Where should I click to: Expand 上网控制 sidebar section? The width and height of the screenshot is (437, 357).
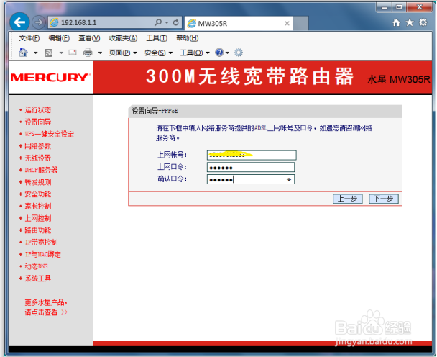pyautogui.click(x=37, y=218)
